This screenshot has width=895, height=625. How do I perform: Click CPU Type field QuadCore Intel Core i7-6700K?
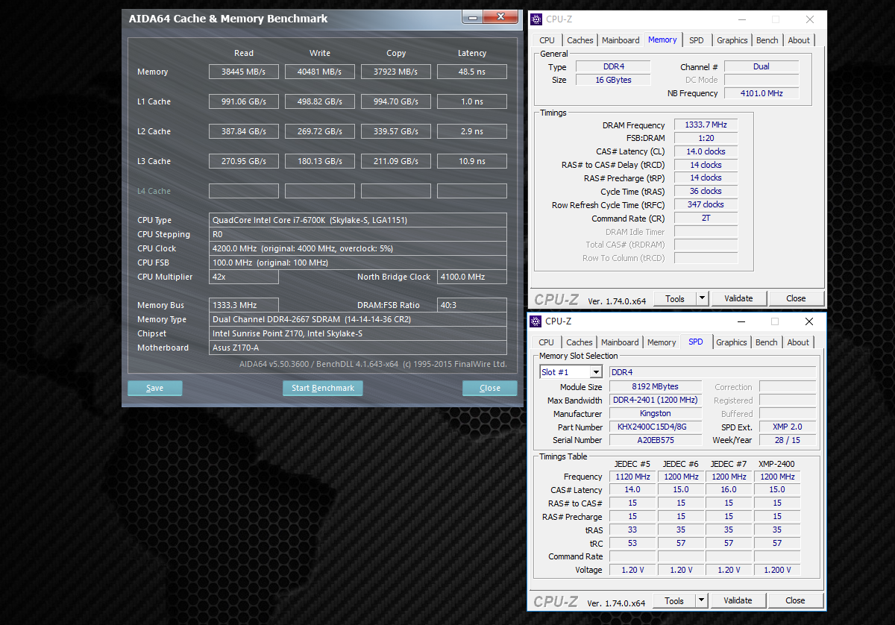358,220
